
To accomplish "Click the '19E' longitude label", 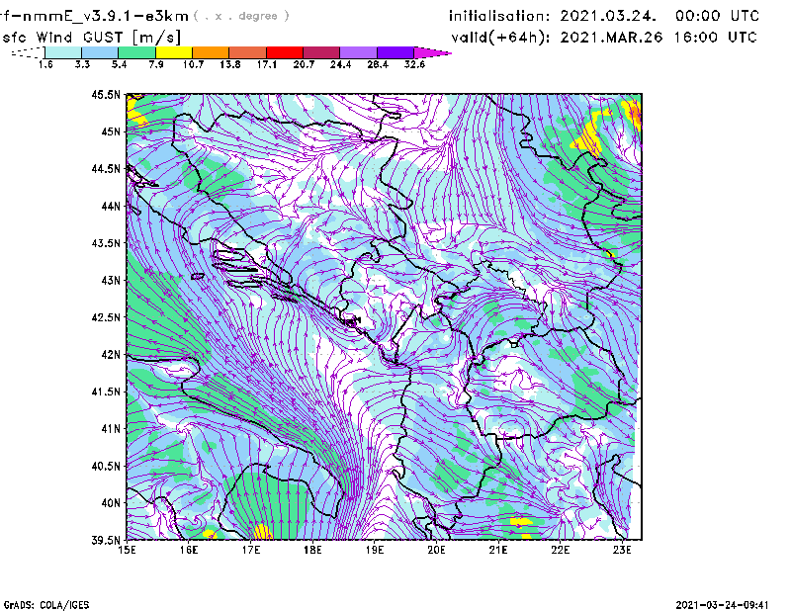I will (375, 550).
